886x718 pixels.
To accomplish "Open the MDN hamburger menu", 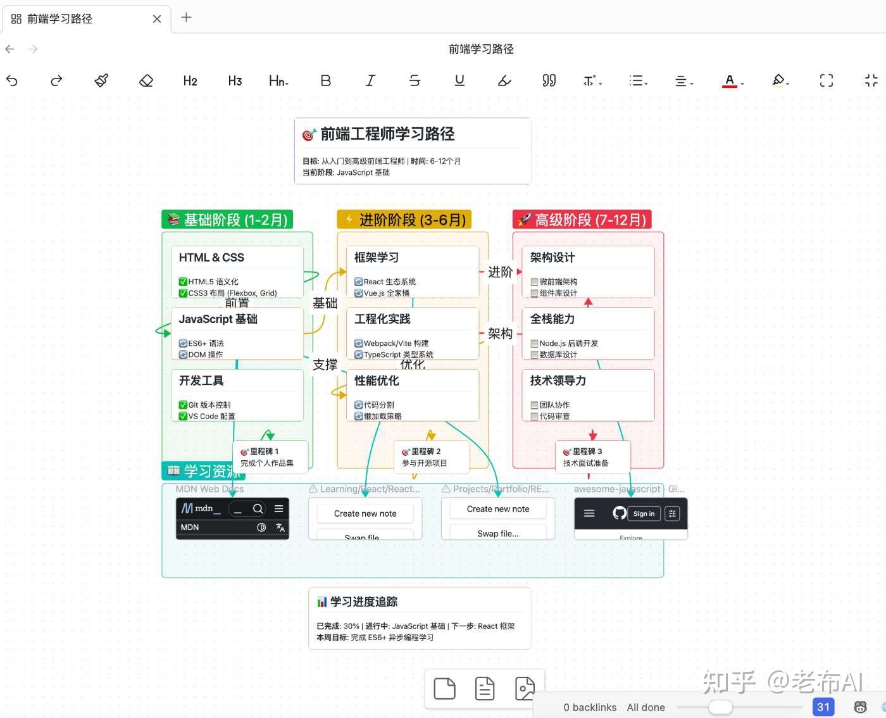I will click(278, 508).
